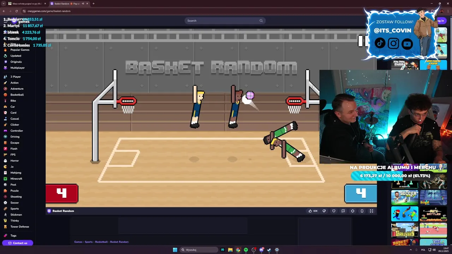This screenshot has width=452, height=254.
Task: Open the Originals section
Action: pyautogui.click(x=16, y=62)
